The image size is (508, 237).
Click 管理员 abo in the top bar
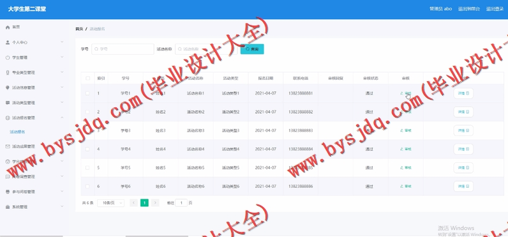click(440, 9)
